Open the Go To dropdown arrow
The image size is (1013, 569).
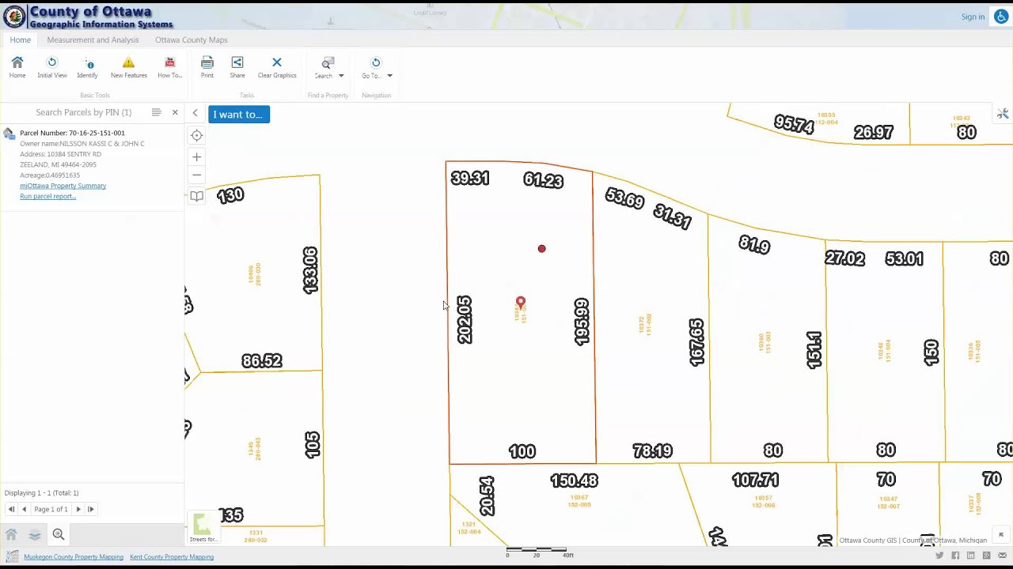(x=389, y=76)
